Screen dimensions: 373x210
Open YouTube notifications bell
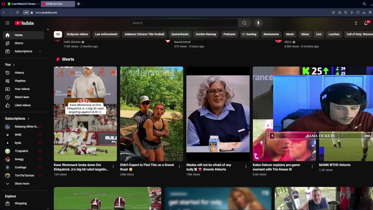366,23
